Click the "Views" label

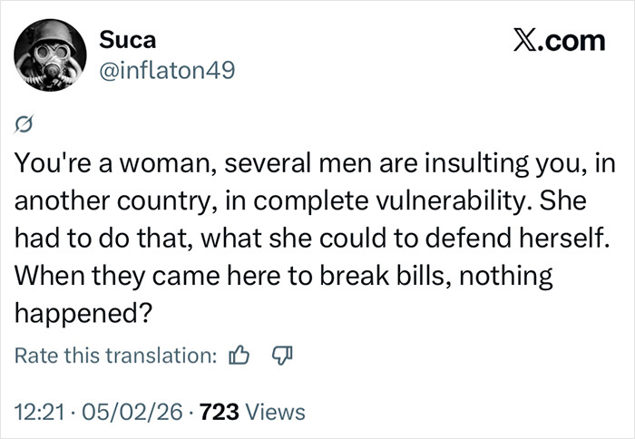point(276,412)
